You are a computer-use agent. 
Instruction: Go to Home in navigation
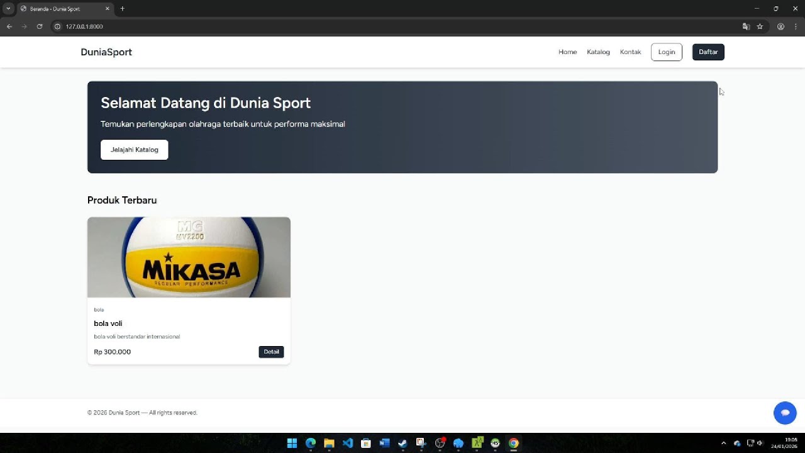pyautogui.click(x=567, y=52)
